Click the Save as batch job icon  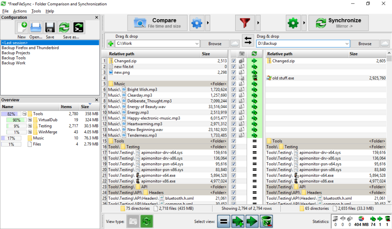point(78,27)
